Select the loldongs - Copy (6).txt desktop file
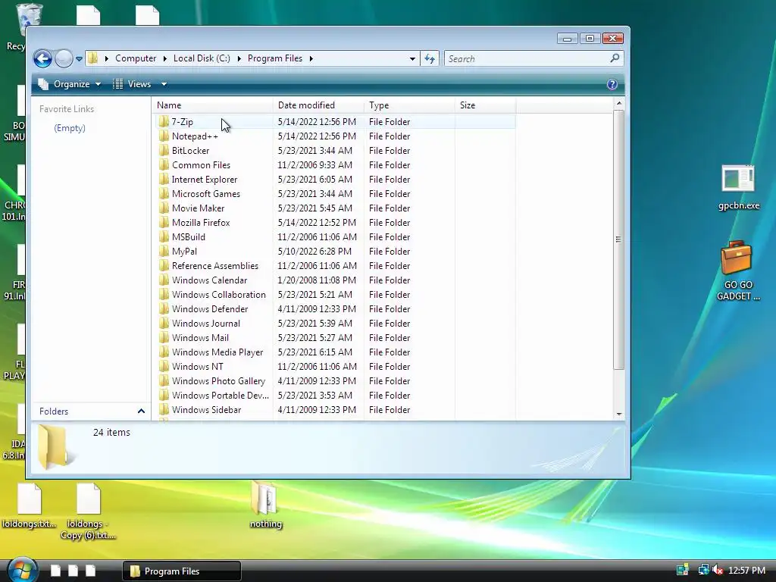The image size is (776, 582). tap(88, 512)
